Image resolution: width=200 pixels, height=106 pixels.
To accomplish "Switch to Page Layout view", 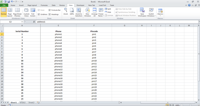I will tap(10, 12).
